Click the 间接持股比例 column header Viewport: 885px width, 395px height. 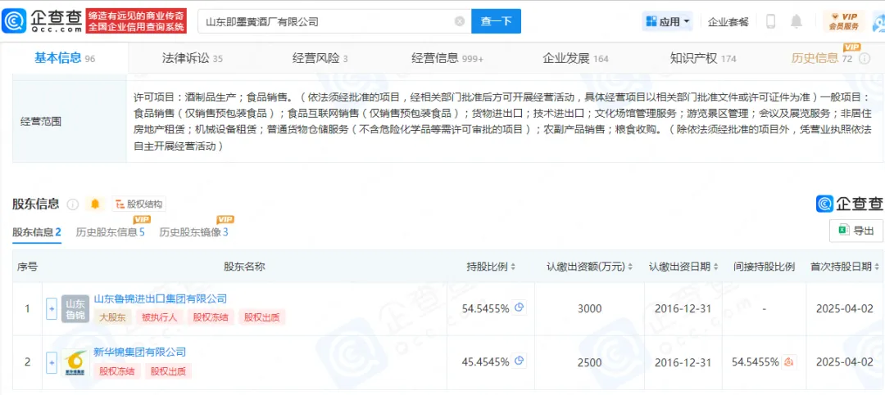point(765,267)
